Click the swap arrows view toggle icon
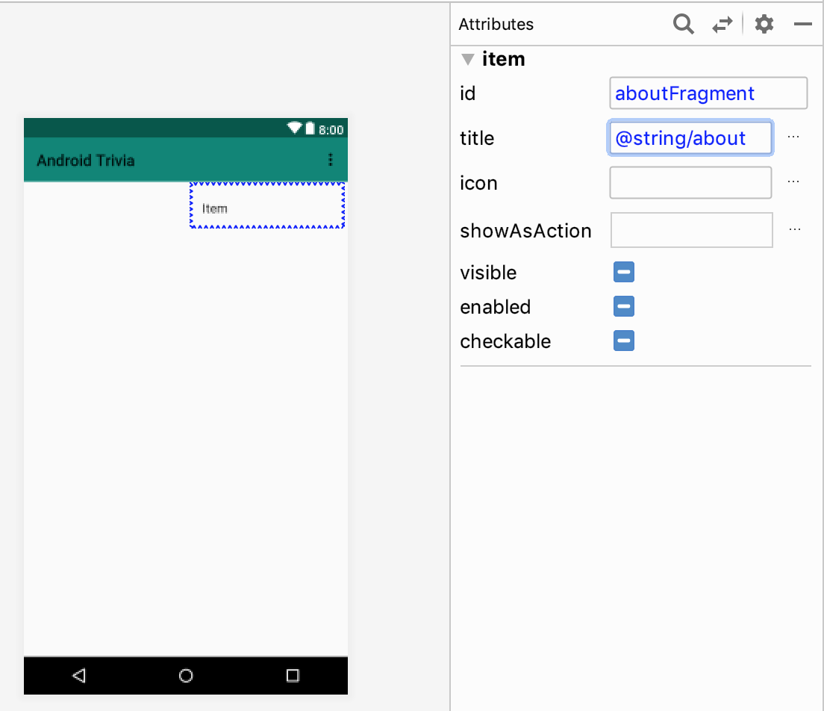This screenshot has width=824, height=711. (722, 25)
